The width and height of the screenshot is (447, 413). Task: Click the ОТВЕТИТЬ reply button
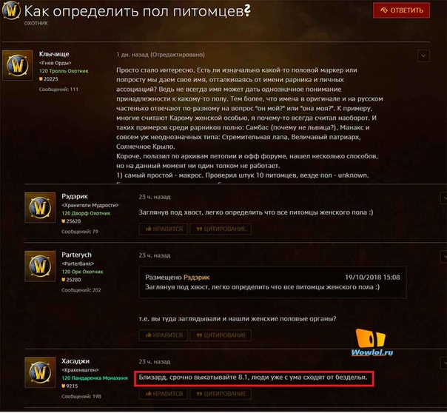401,10
